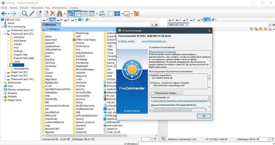The image size is (275, 145).
Task: Click the binoculars toolbar icon
Action: coord(59,13)
